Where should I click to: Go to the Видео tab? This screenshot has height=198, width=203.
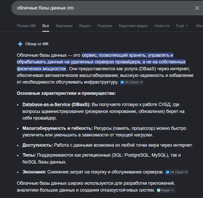click(85, 26)
